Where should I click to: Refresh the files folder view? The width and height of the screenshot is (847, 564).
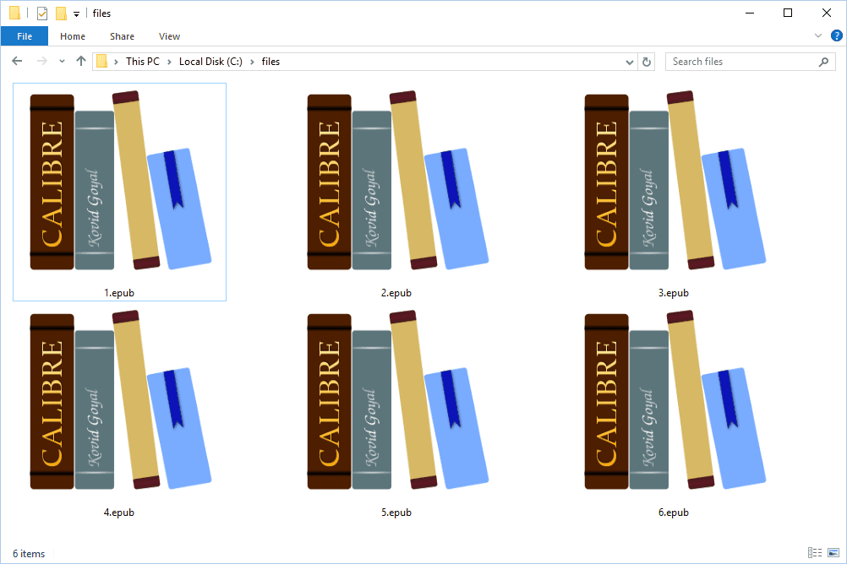648,62
